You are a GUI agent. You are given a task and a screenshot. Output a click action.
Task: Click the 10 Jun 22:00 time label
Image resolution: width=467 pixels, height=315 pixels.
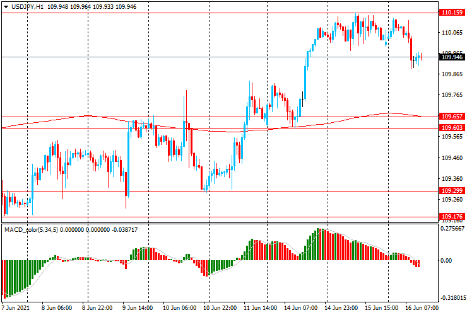pos(220,307)
